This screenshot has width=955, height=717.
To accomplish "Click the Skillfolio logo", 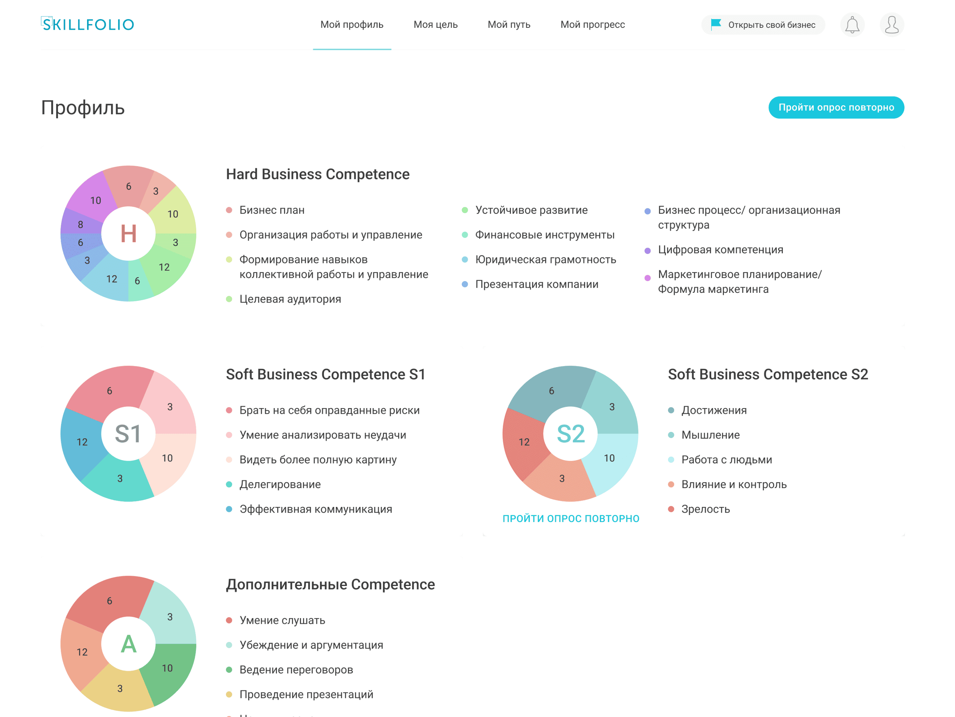I will click(88, 24).
